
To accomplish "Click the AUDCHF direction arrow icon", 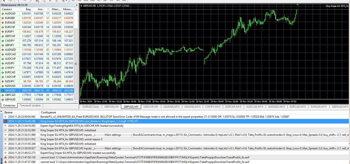I will coord(3,59).
